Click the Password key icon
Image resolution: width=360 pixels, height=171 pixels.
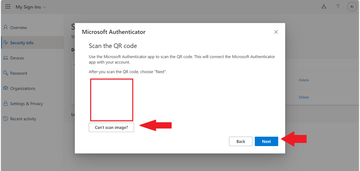pyautogui.click(x=5, y=73)
